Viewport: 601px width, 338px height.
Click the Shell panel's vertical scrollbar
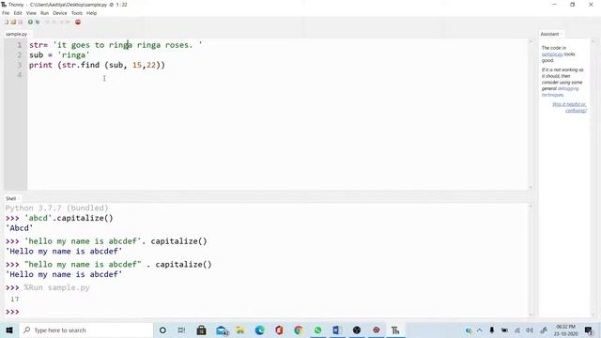click(x=531, y=260)
